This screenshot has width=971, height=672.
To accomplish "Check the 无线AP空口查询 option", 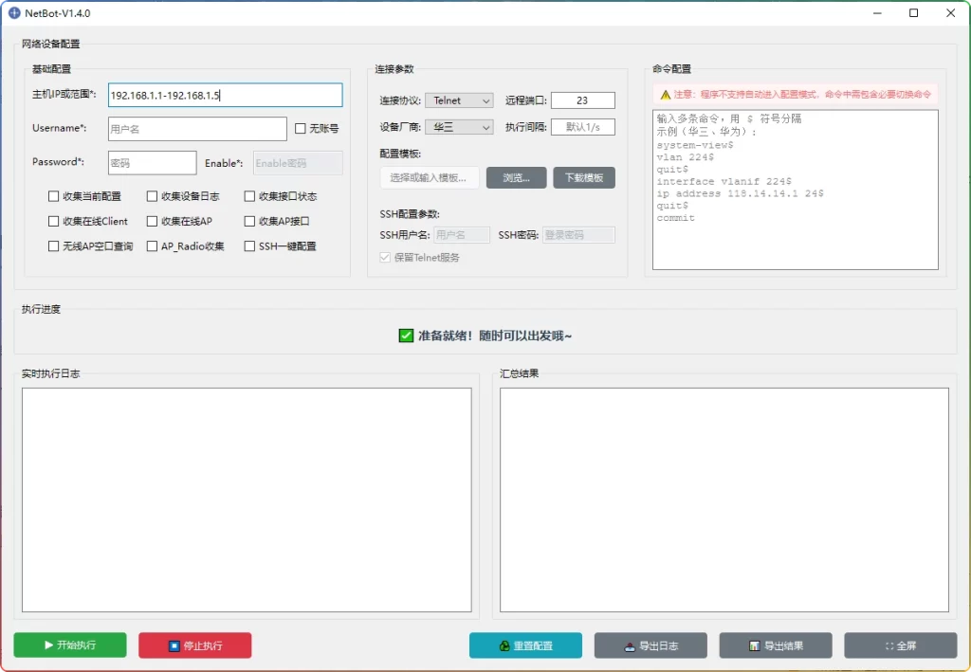I will 53,246.
